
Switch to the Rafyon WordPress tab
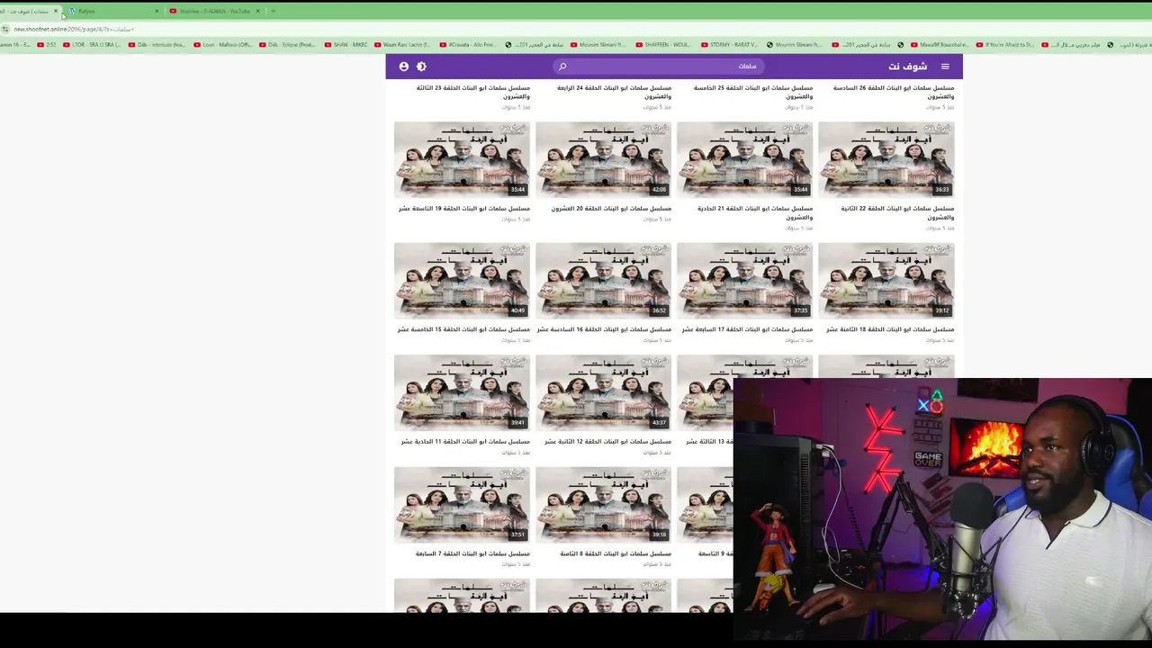[x=113, y=11]
